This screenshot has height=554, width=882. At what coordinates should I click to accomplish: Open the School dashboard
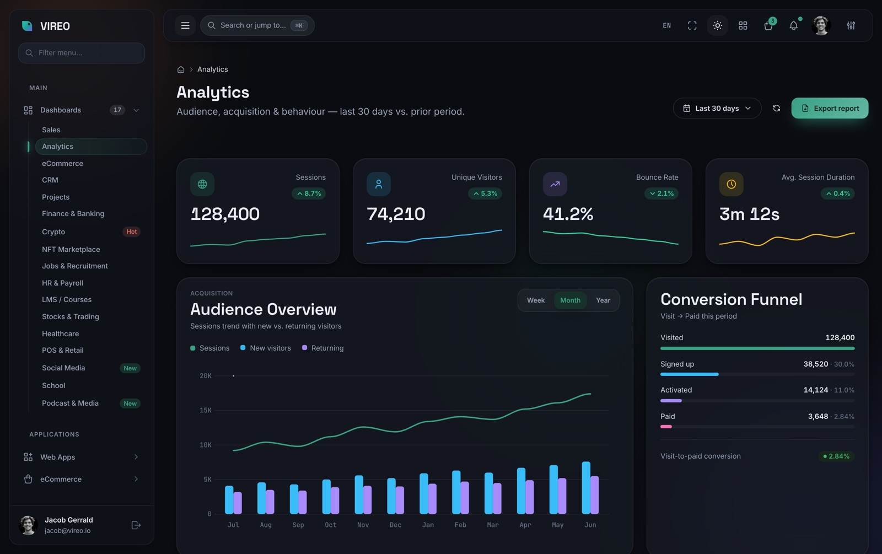[91, 386]
